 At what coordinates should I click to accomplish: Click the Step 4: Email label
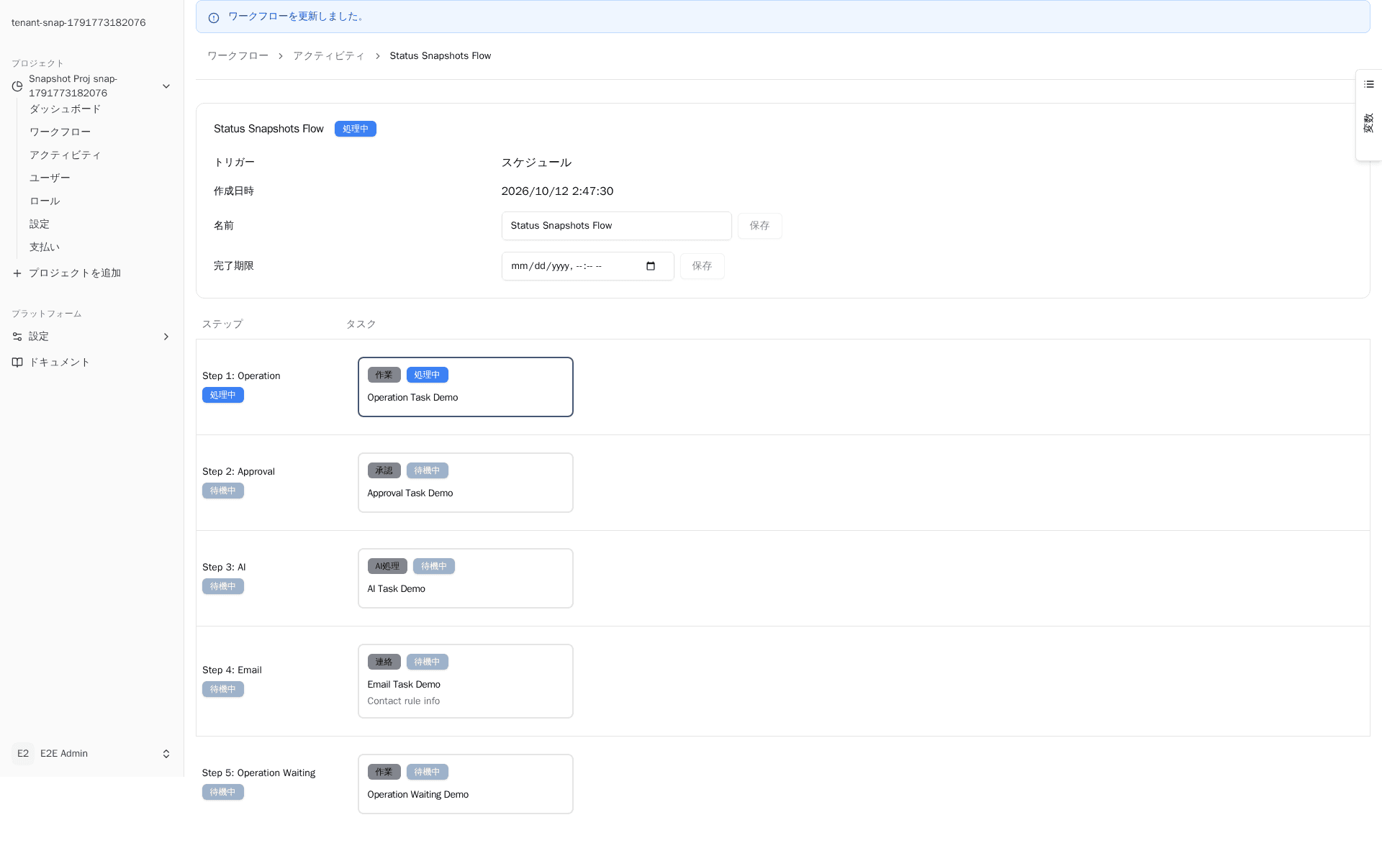[x=232, y=670]
